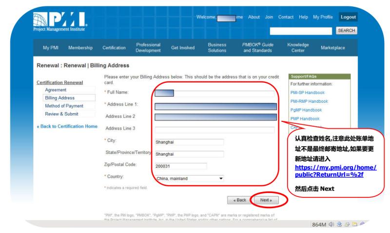Image resolution: width=390 pixels, height=233 pixels.
Task: Click into the City field
Action: (189, 142)
